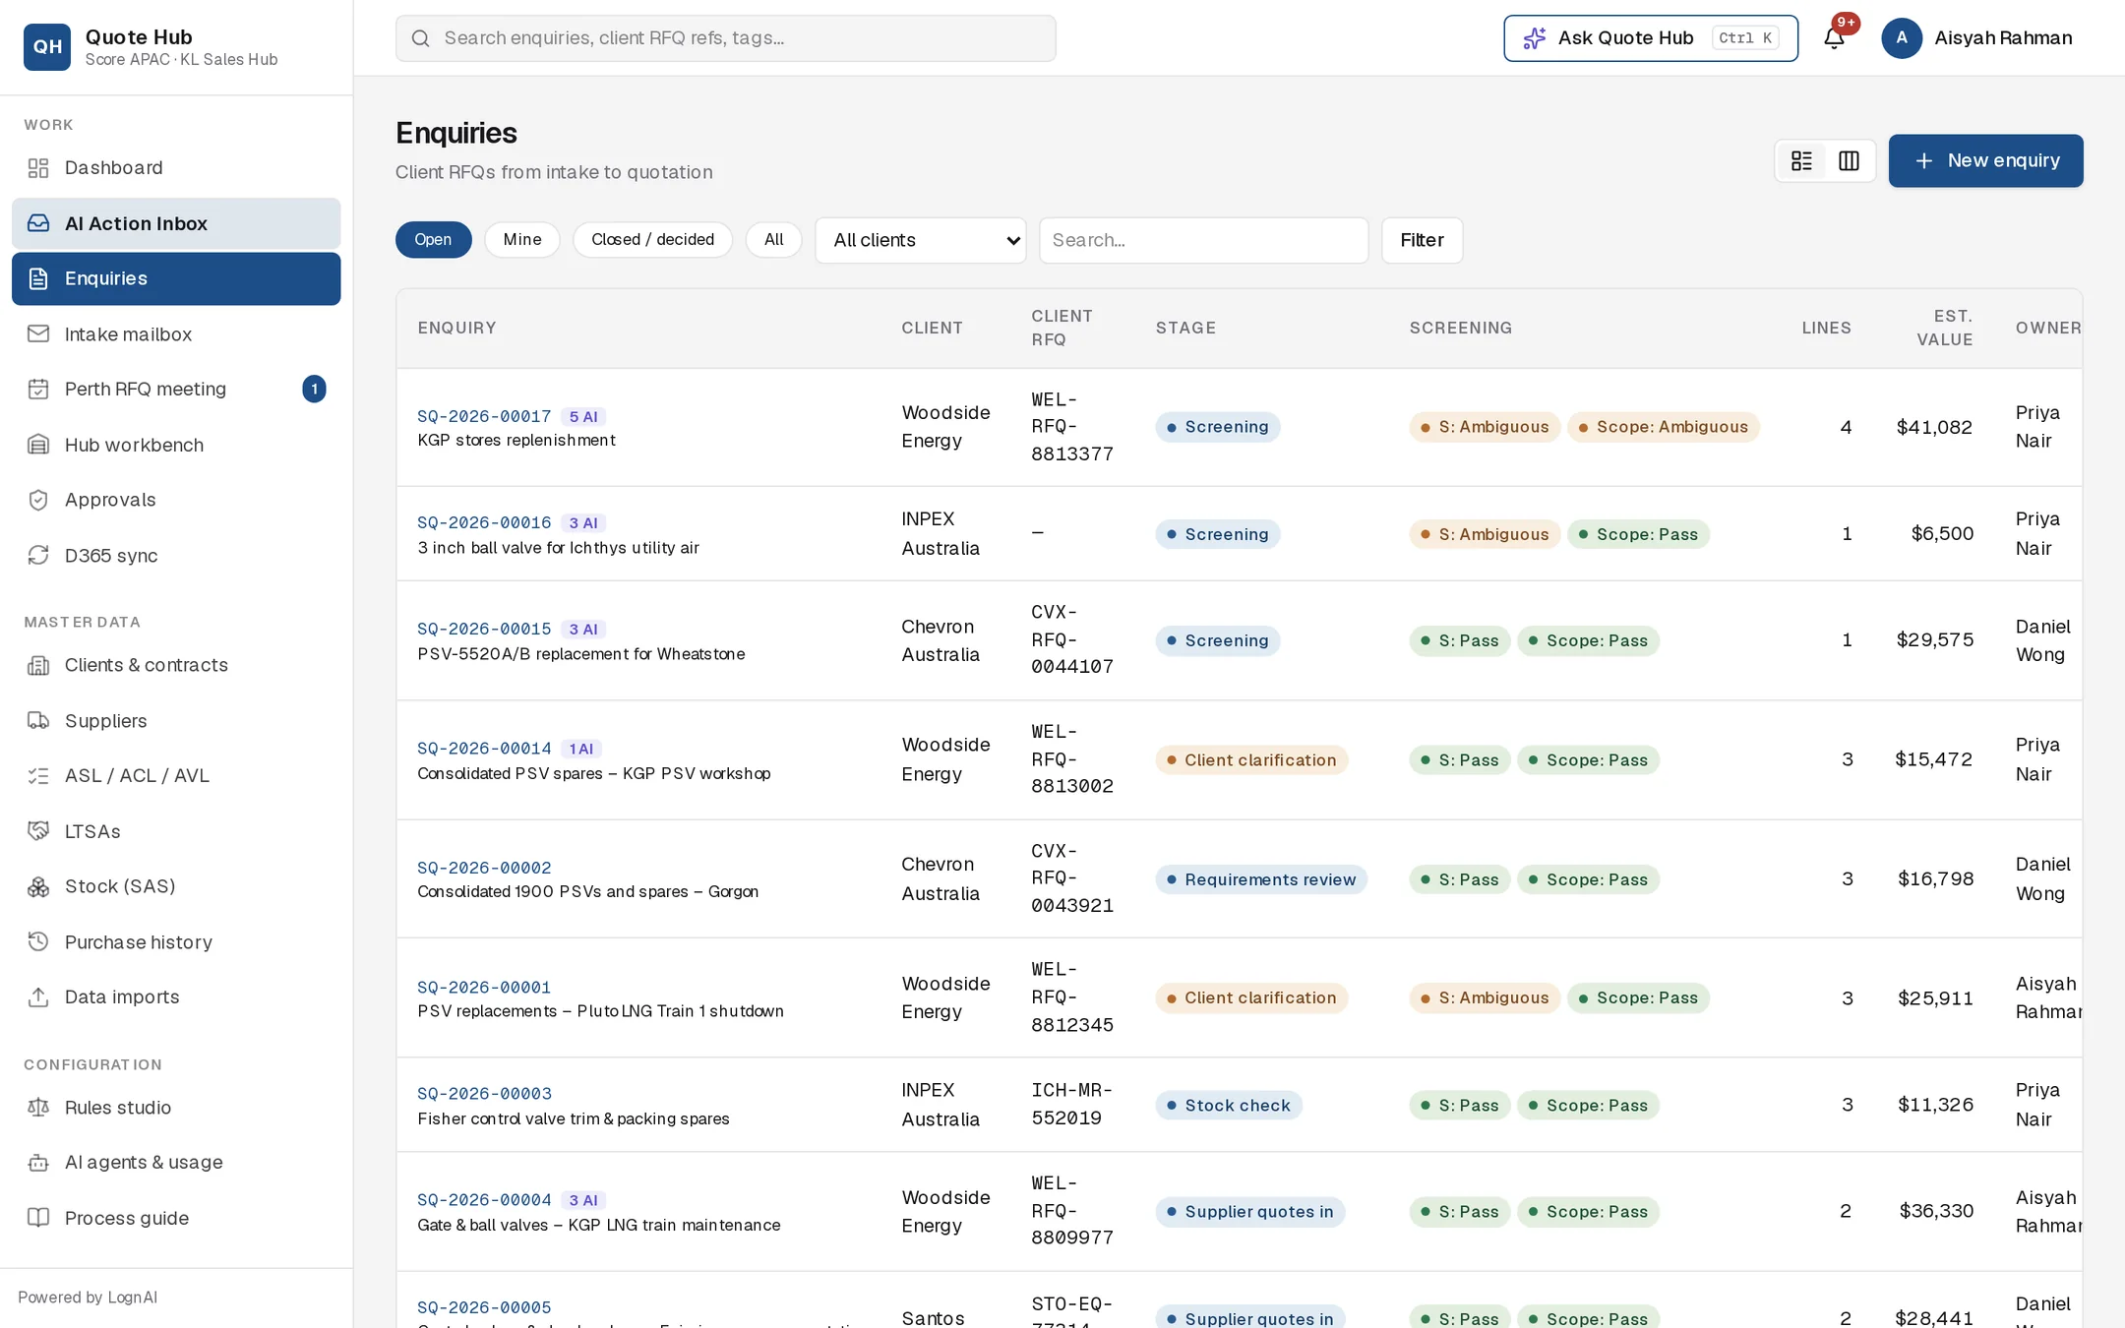Click the Filter button

[1422, 241]
